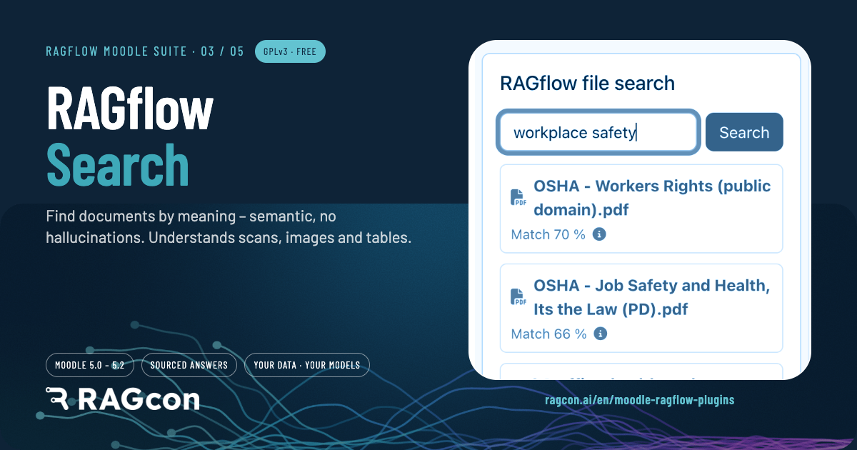Image resolution: width=857 pixels, height=450 pixels.
Task: Click the teal Search title word
Action: tap(118, 164)
